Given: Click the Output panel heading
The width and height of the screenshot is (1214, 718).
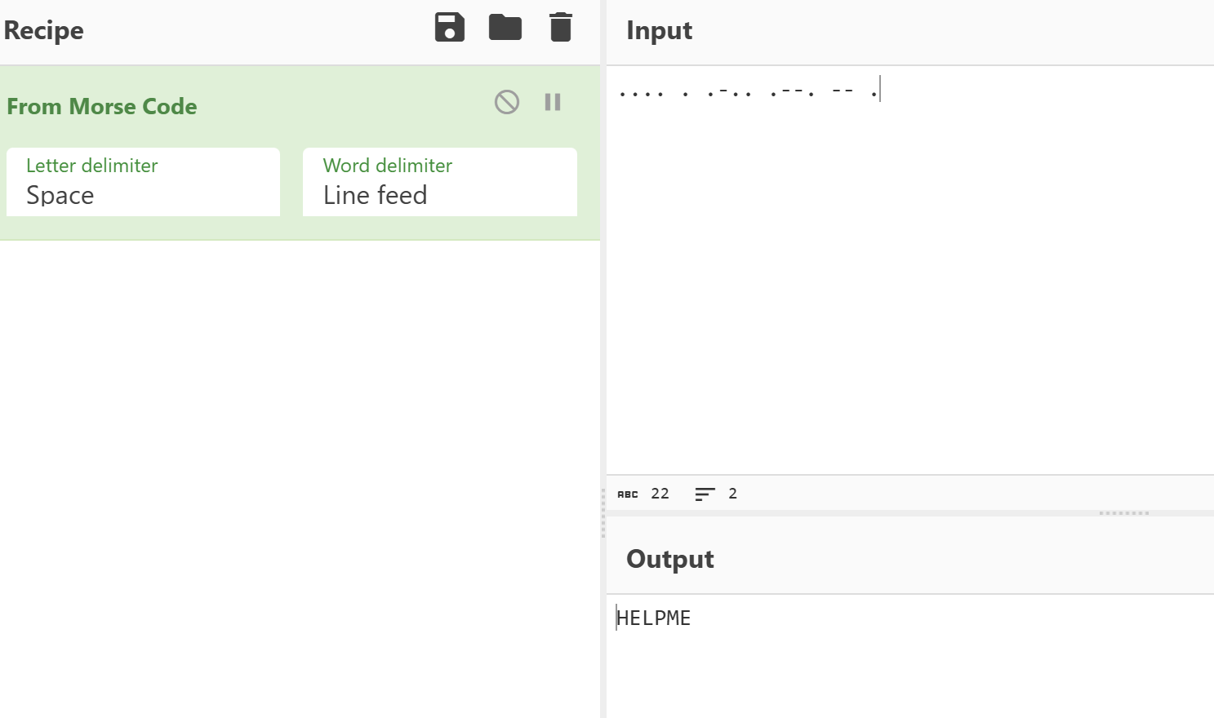Looking at the screenshot, I should tap(669, 559).
